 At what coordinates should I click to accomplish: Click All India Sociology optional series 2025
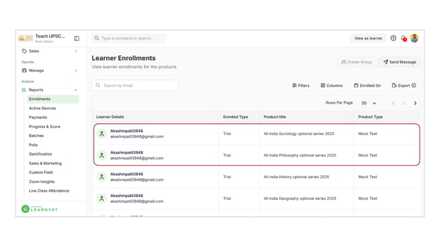[x=299, y=134]
